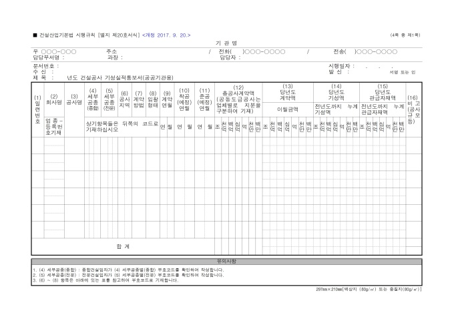
Task: Click the '담당부서명' department name field
Action: 50,57
